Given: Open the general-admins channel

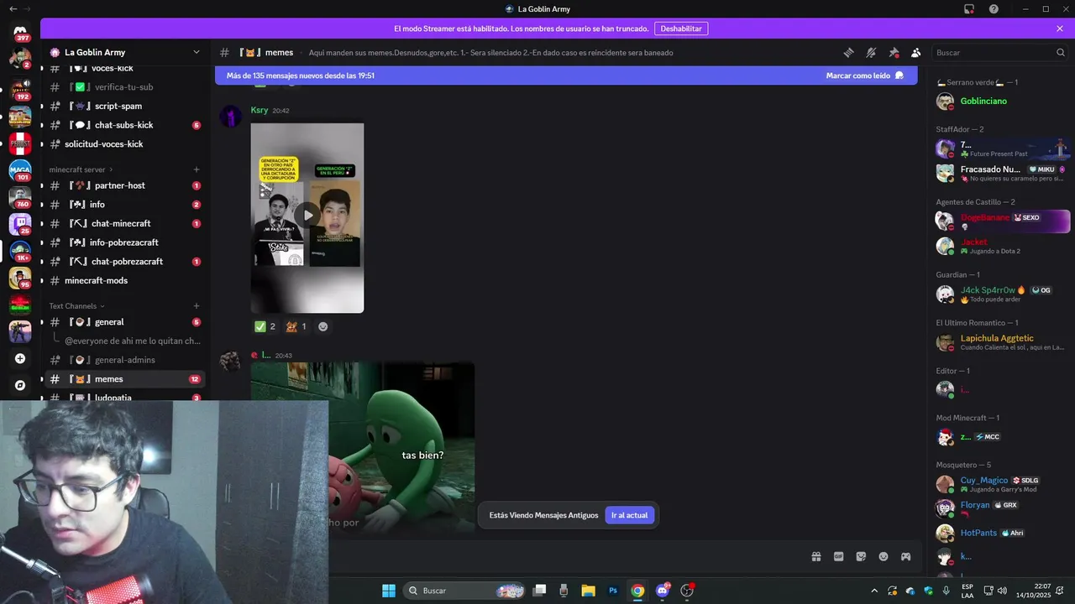Looking at the screenshot, I should coord(125,360).
